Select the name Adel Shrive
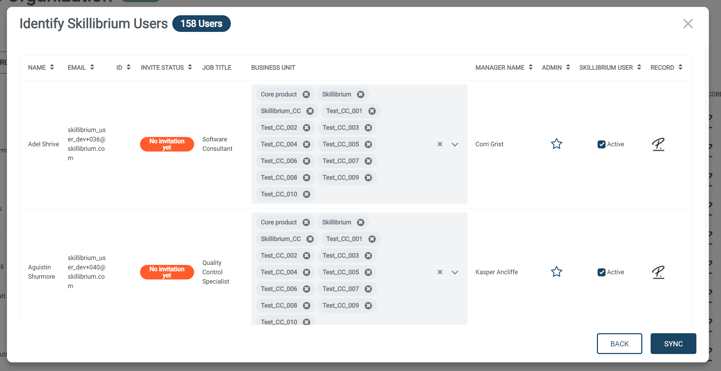Screen dimensions: 721x371 [44, 144]
